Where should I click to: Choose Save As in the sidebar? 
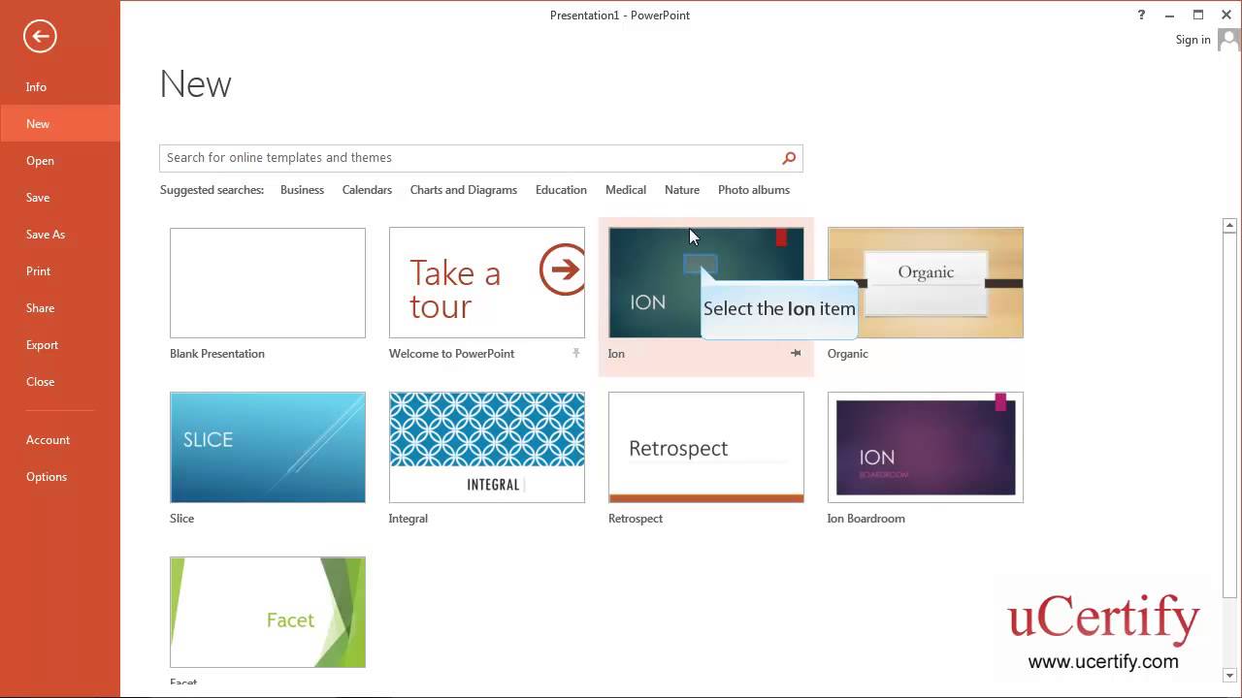[x=46, y=235]
